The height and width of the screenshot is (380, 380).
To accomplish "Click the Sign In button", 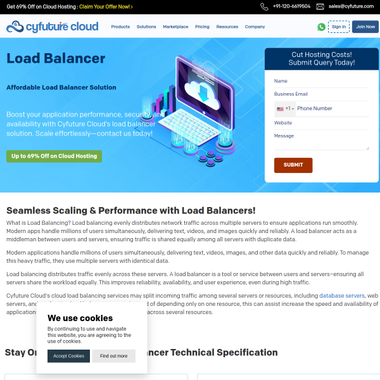I will (339, 27).
